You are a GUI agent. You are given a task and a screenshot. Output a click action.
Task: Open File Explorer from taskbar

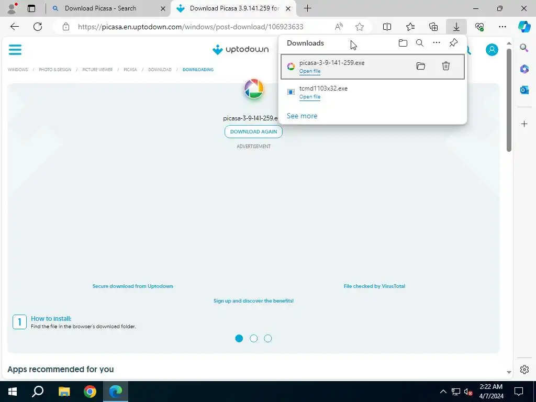pyautogui.click(x=64, y=392)
